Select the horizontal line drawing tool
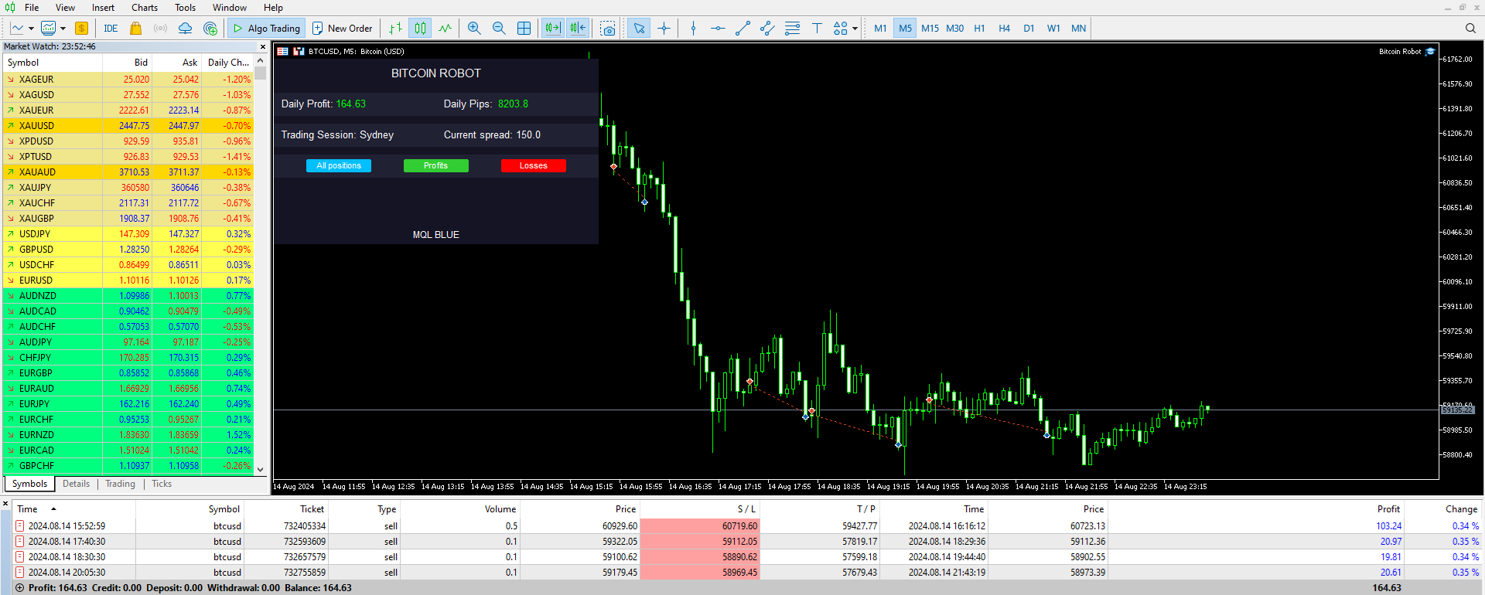 pyautogui.click(x=718, y=29)
